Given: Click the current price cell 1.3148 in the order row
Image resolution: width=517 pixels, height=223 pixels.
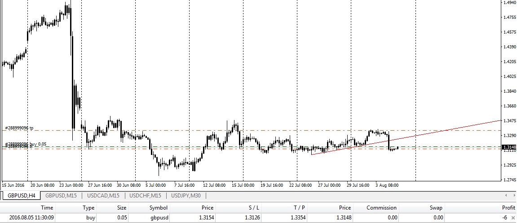Looking at the screenshot, I should click(x=344, y=218).
